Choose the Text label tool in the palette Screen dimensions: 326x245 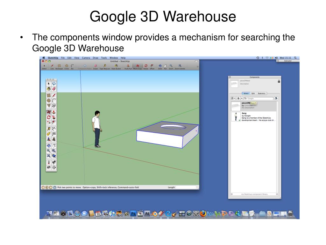click(x=54, y=134)
